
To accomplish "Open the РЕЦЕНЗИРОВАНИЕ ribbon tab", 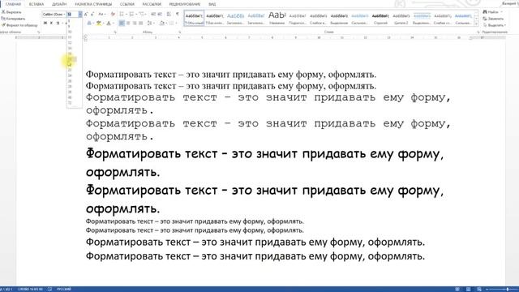I will coord(185,4).
